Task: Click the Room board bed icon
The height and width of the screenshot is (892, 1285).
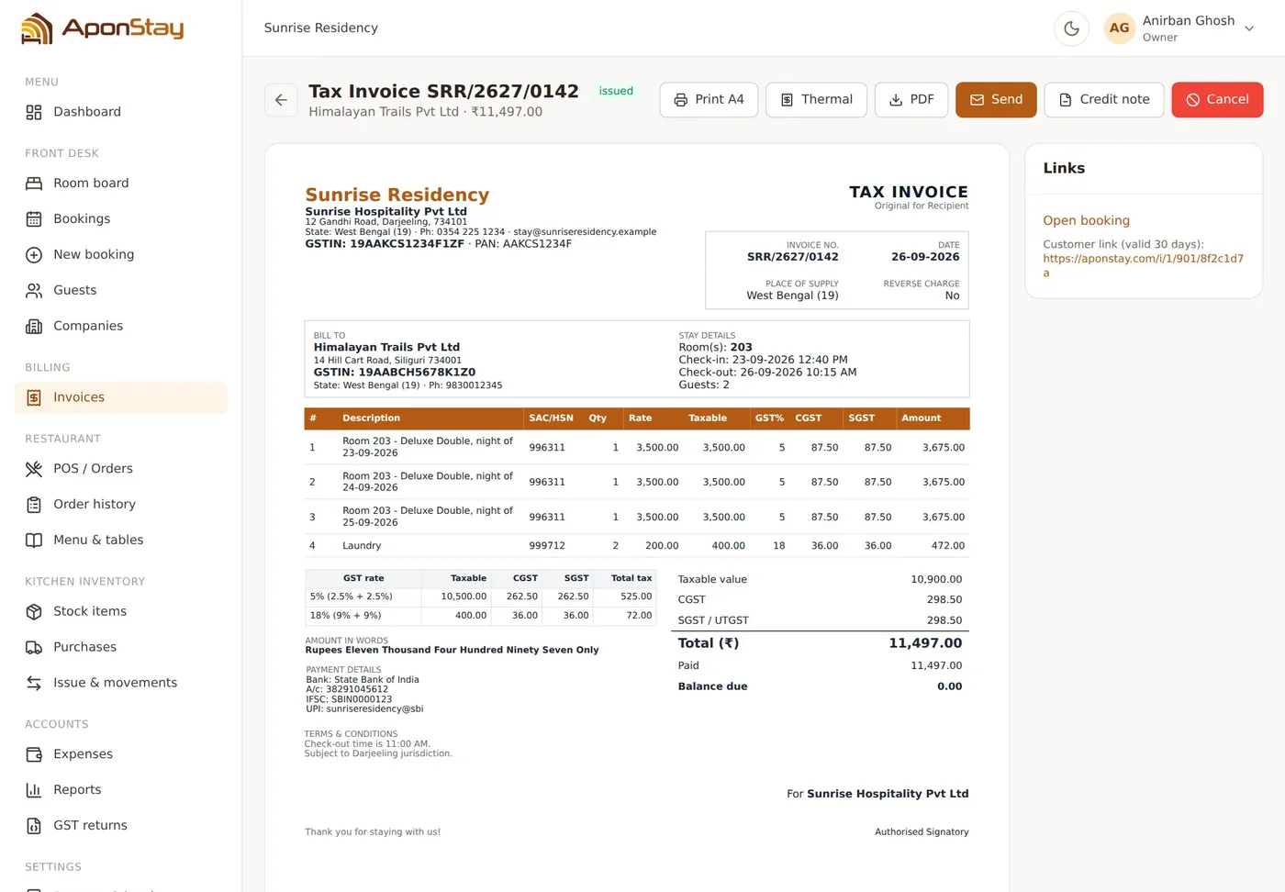Action: pos(34,184)
